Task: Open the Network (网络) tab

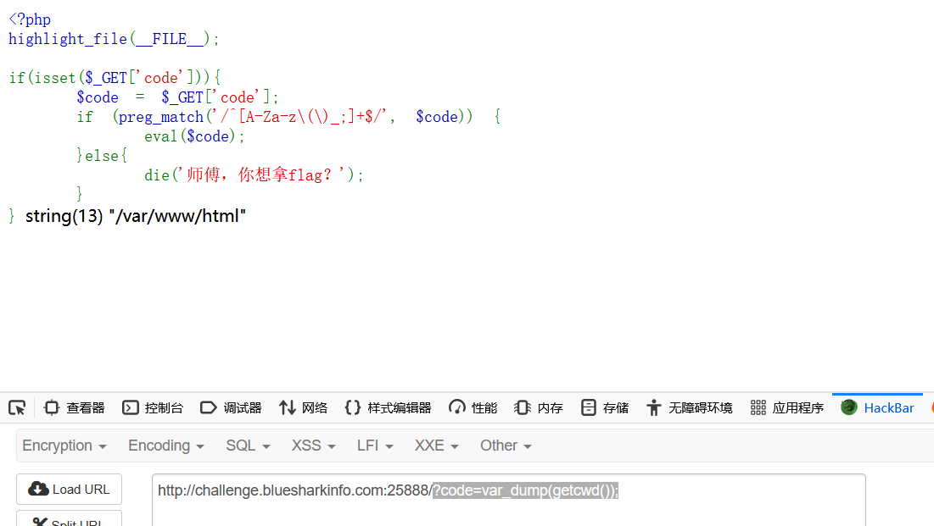Action: click(304, 407)
